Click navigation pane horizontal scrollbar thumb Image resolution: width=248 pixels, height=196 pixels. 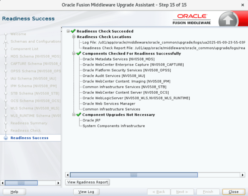click(x=21, y=183)
